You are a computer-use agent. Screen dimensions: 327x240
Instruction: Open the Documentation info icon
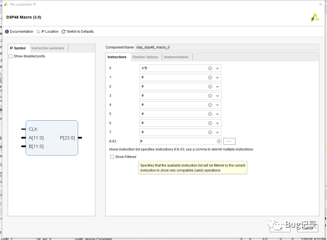pyautogui.click(x=7, y=32)
